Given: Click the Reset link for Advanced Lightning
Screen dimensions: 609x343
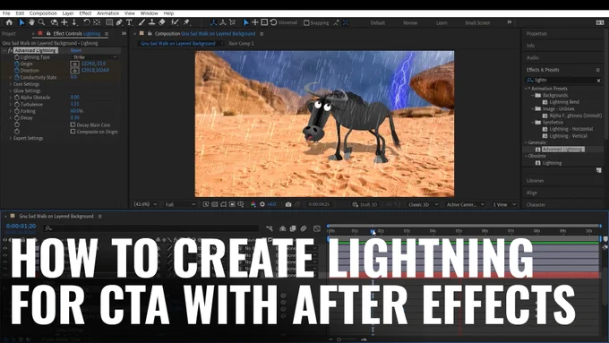Looking at the screenshot, I should point(76,50).
